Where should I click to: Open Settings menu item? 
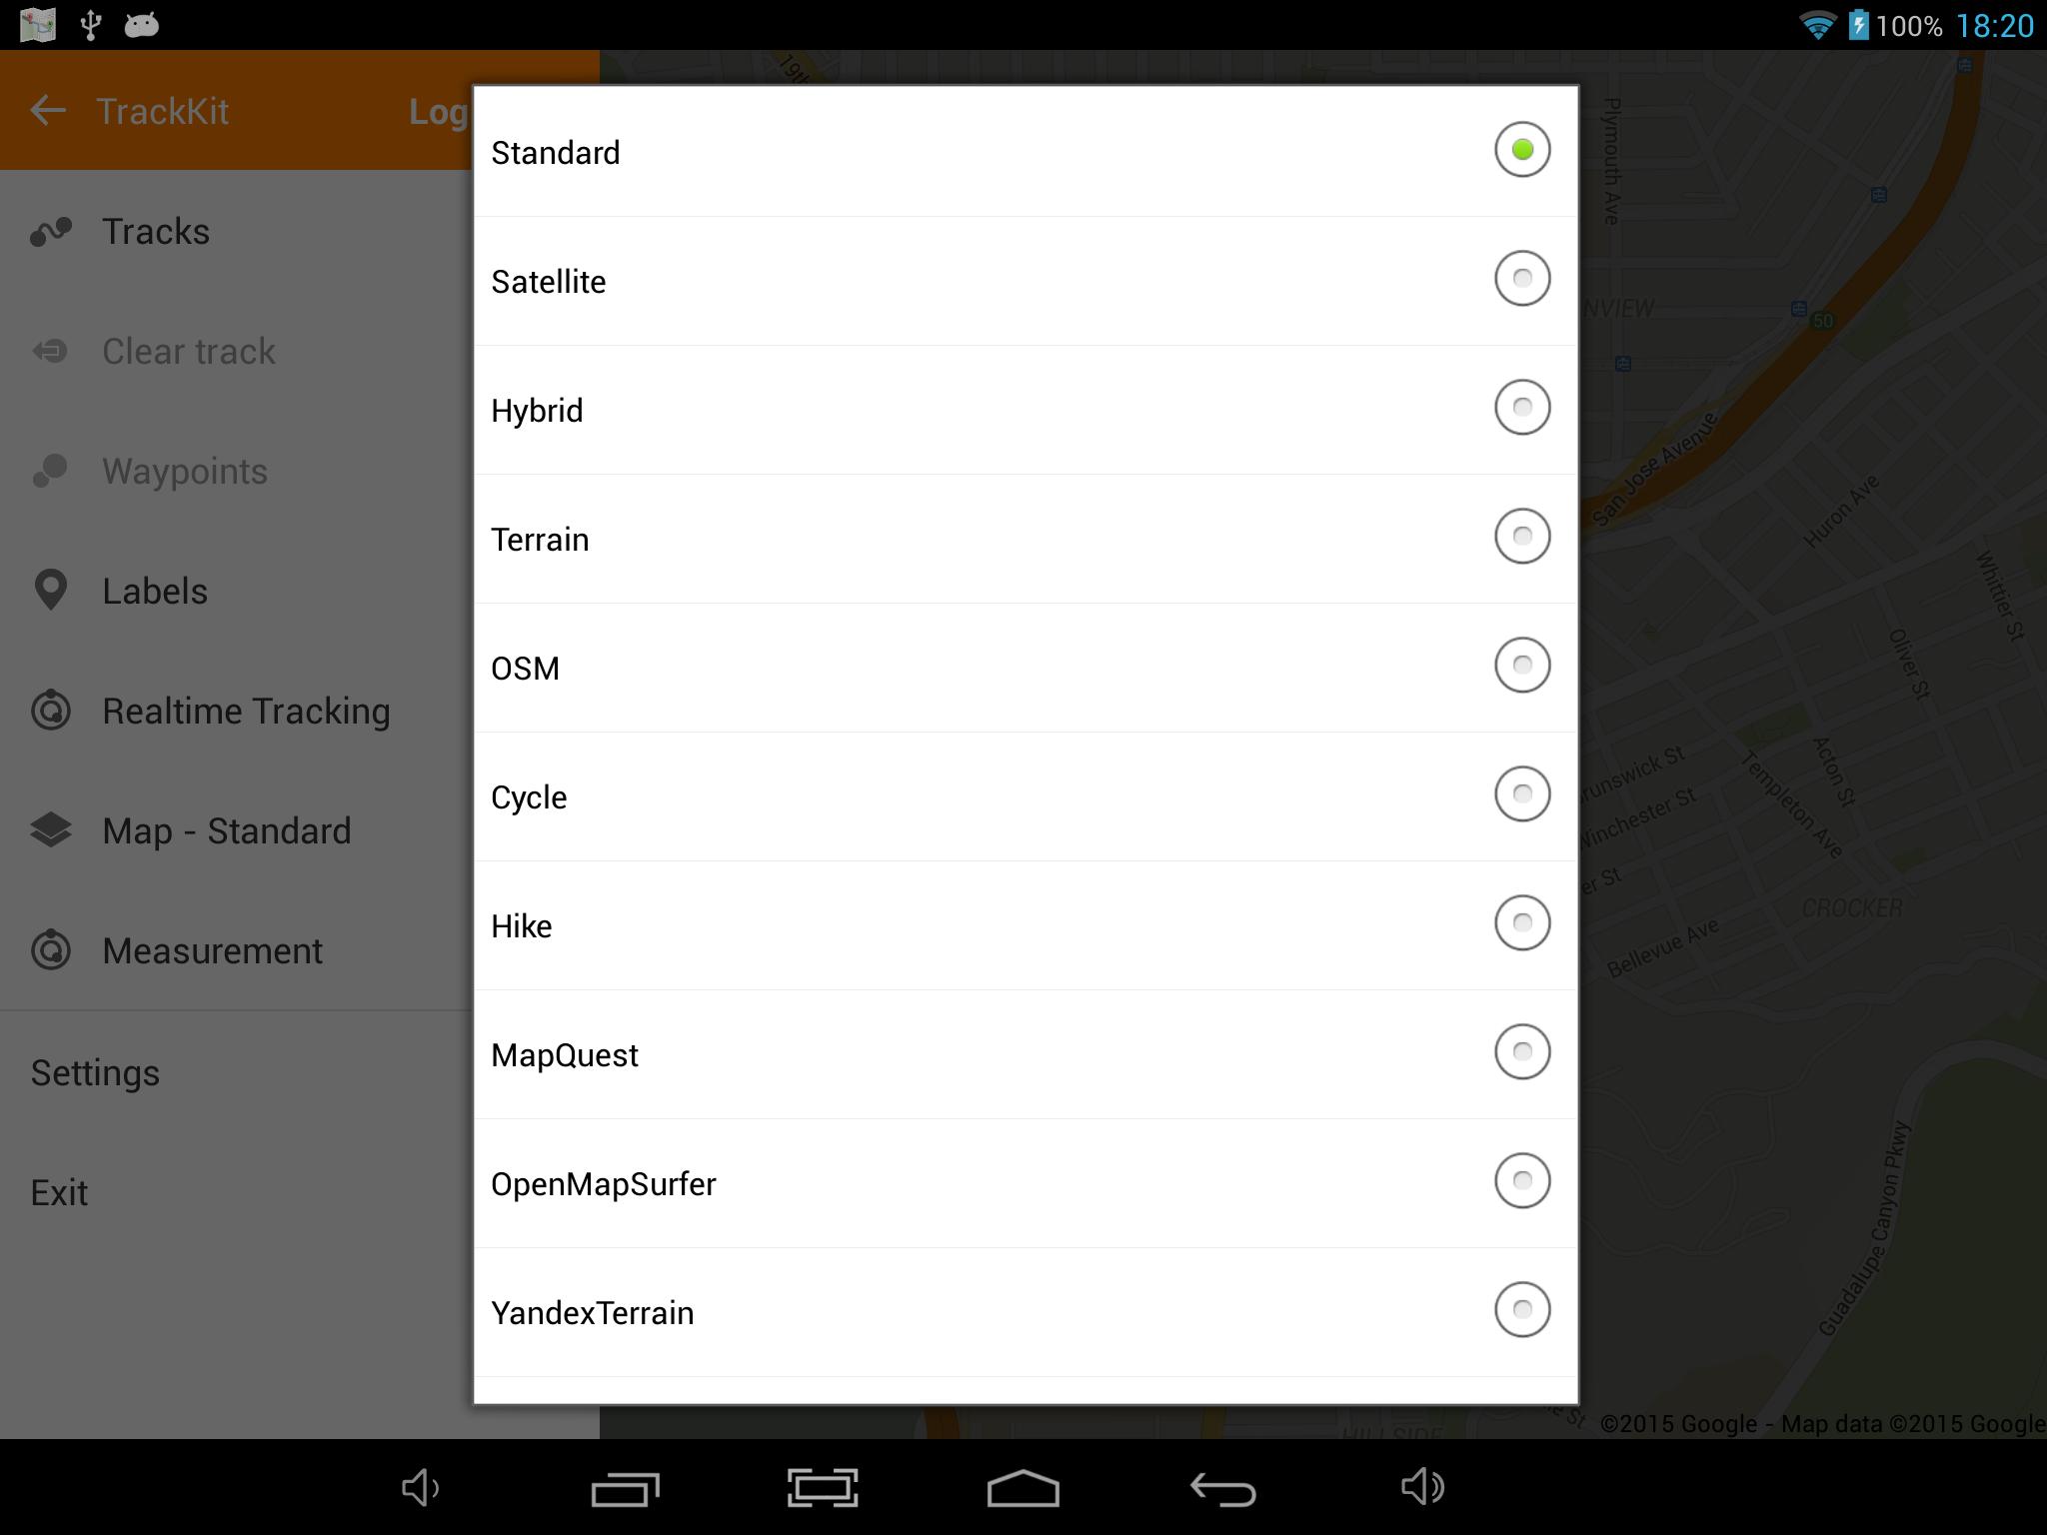(x=95, y=1070)
